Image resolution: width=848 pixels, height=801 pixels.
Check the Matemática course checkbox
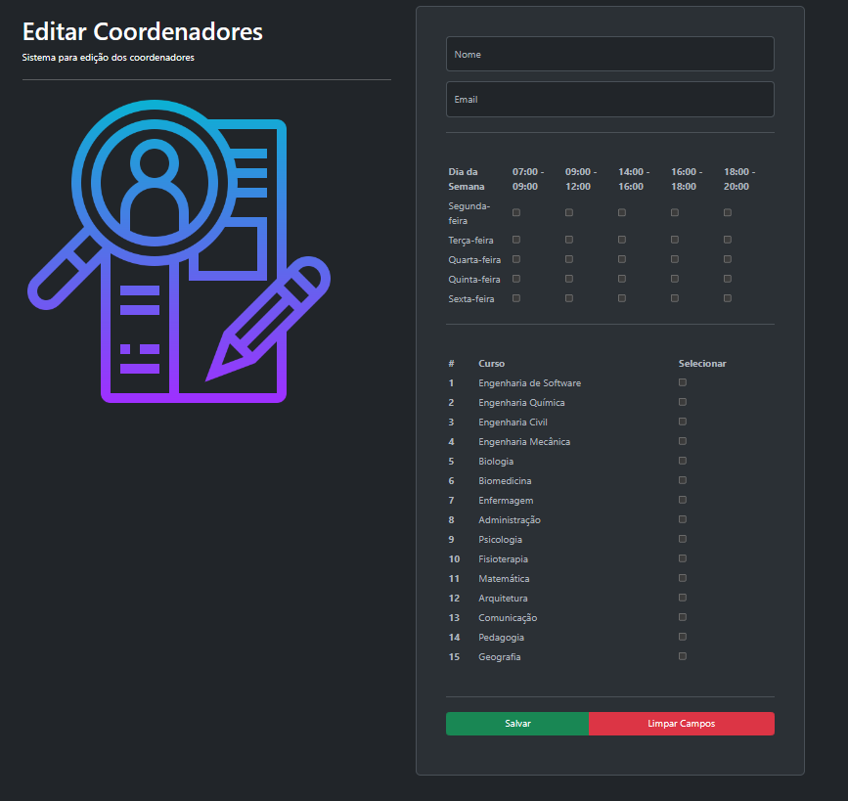682,578
